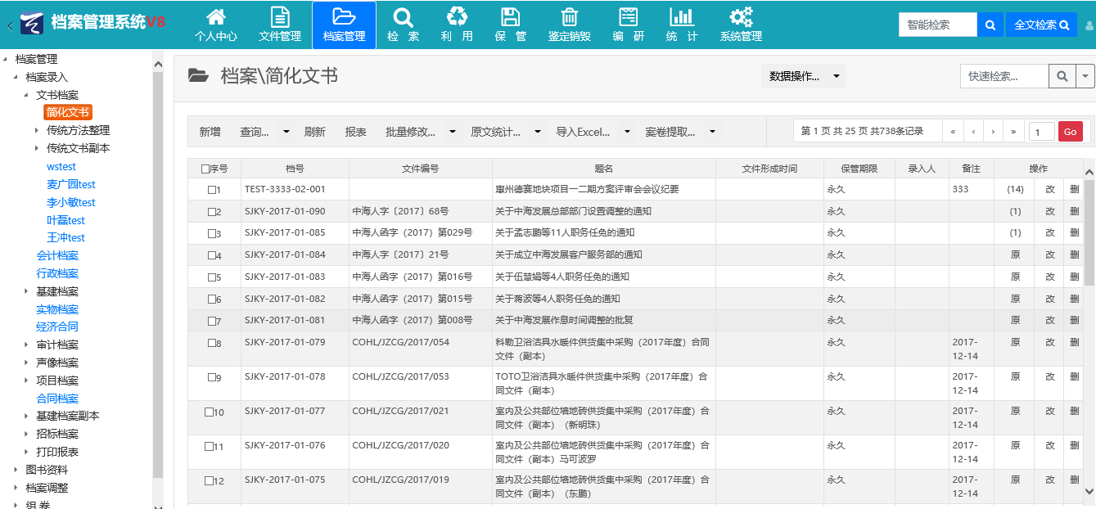Open 统计 bar chart icon

point(681,18)
